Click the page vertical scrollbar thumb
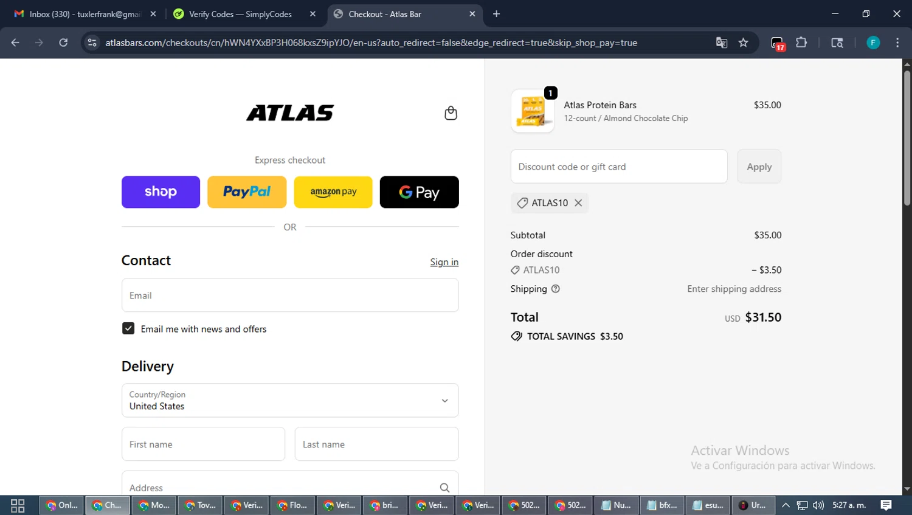 click(x=907, y=137)
